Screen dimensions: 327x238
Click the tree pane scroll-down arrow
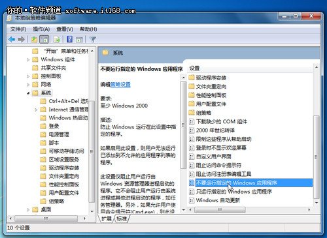click(92, 211)
